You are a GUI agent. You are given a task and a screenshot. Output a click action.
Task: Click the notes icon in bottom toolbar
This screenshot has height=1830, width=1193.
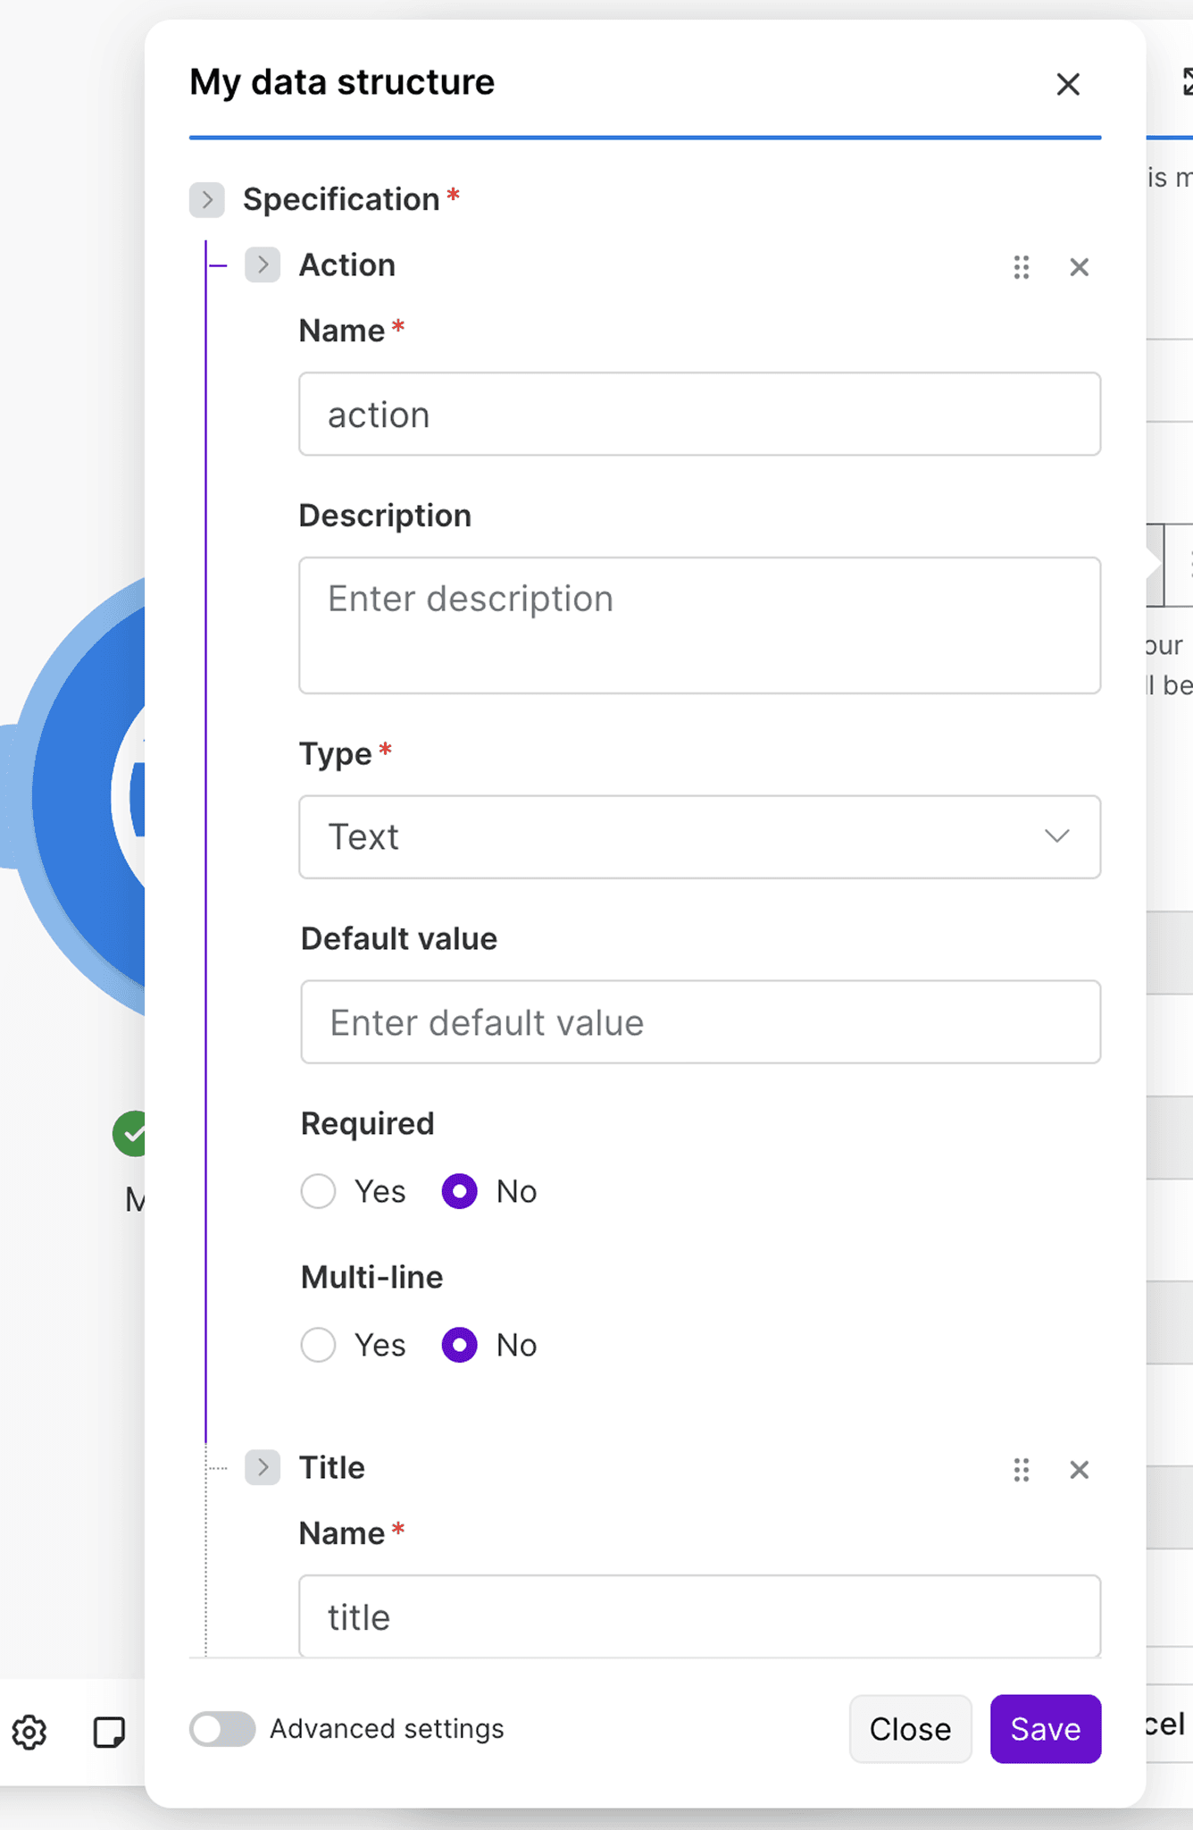tap(109, 1732)
